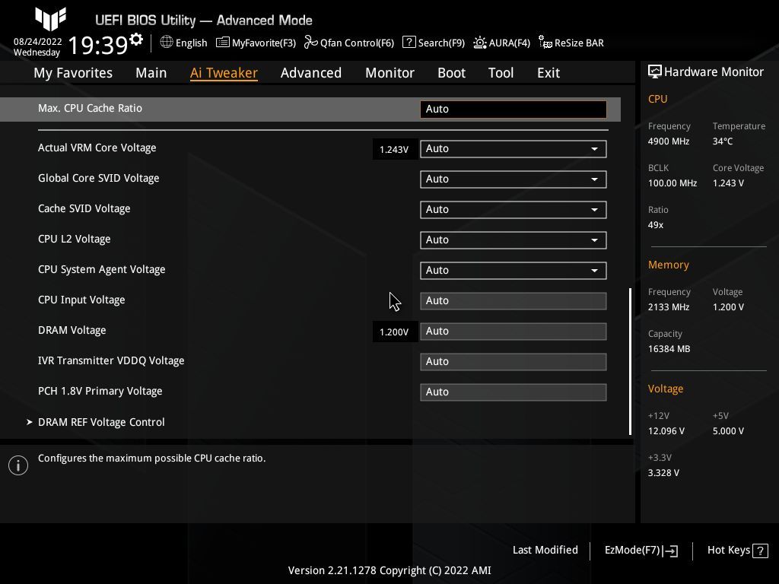Click the 1.200V DRAM readout value
The image size is (779, 584).
tap(394, 332)
